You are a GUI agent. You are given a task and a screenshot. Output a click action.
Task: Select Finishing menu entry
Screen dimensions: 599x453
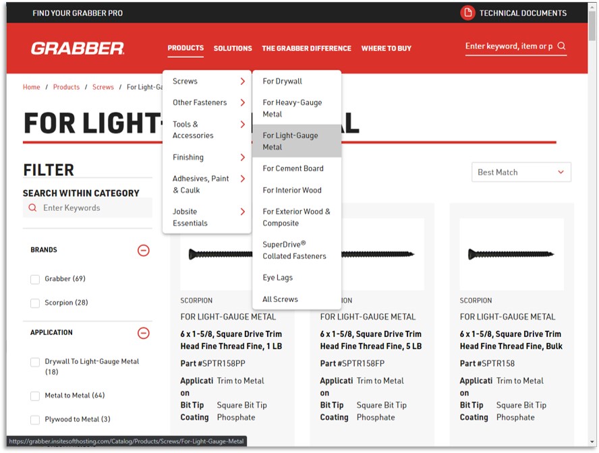[x=206, y=157]
